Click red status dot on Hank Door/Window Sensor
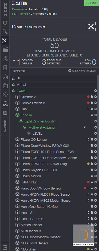Screen dimensions: 99x251 85,188
